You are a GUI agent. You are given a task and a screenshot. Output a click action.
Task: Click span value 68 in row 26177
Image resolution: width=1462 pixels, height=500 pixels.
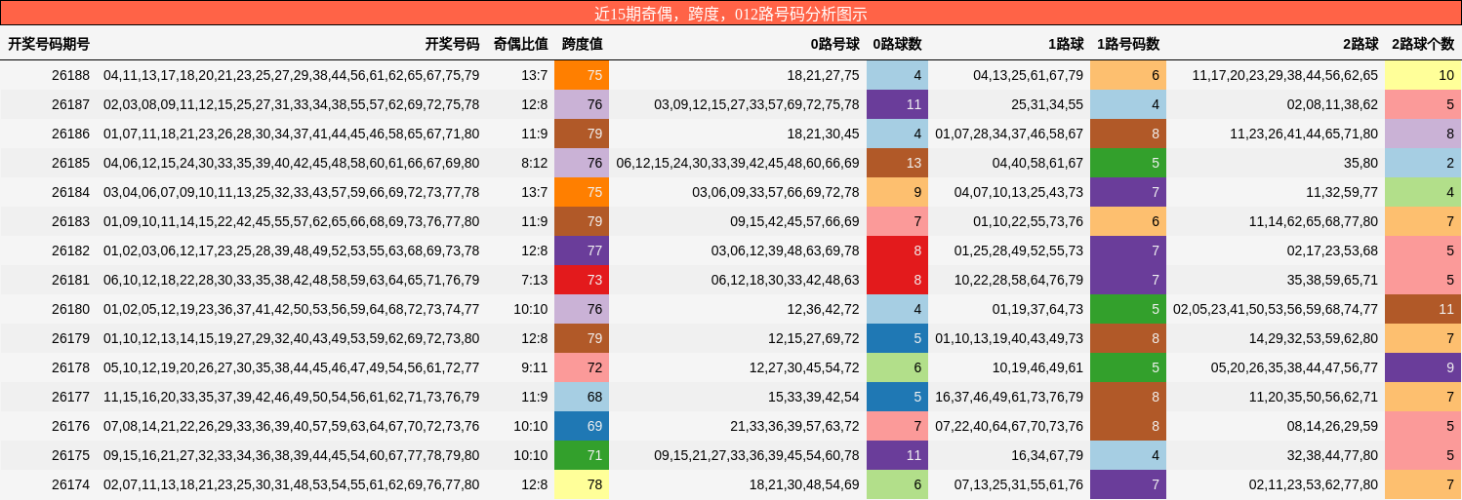582,397
